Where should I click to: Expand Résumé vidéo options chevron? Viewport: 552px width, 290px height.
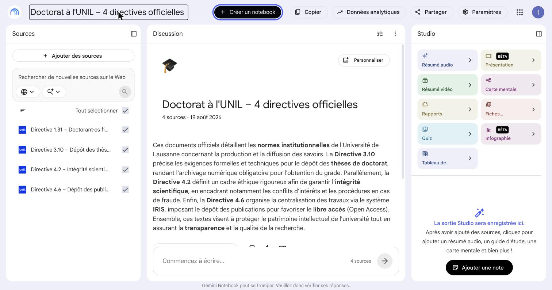[x=470, y=85]
